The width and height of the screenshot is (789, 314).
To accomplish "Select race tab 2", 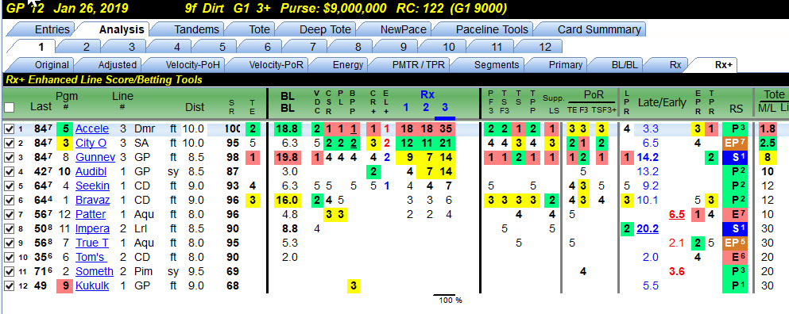I will [86, 48].
